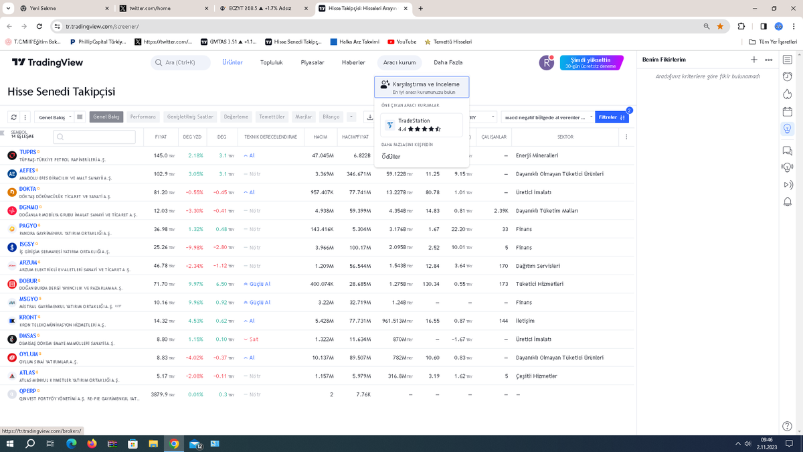
Task: Open the help question mark icon
Action: 787,426
